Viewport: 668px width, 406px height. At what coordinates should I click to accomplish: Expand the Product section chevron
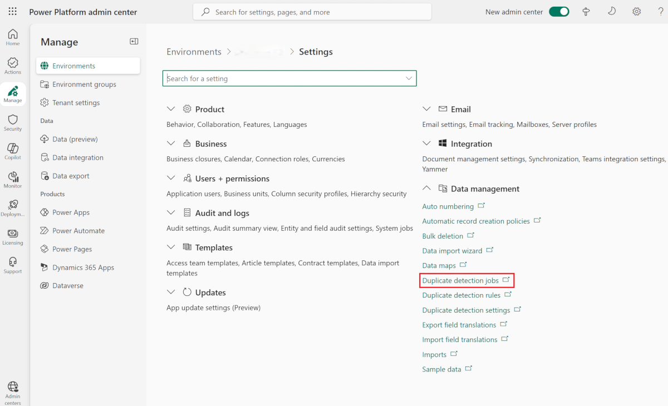coord(171,109)
